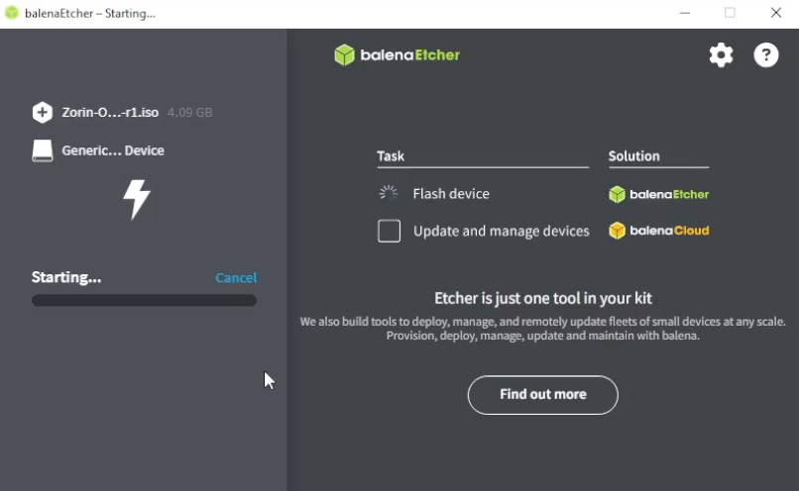The width and height of the screenshot is (799, 491).
Task: Click the Find out more button
Action: 542,395
